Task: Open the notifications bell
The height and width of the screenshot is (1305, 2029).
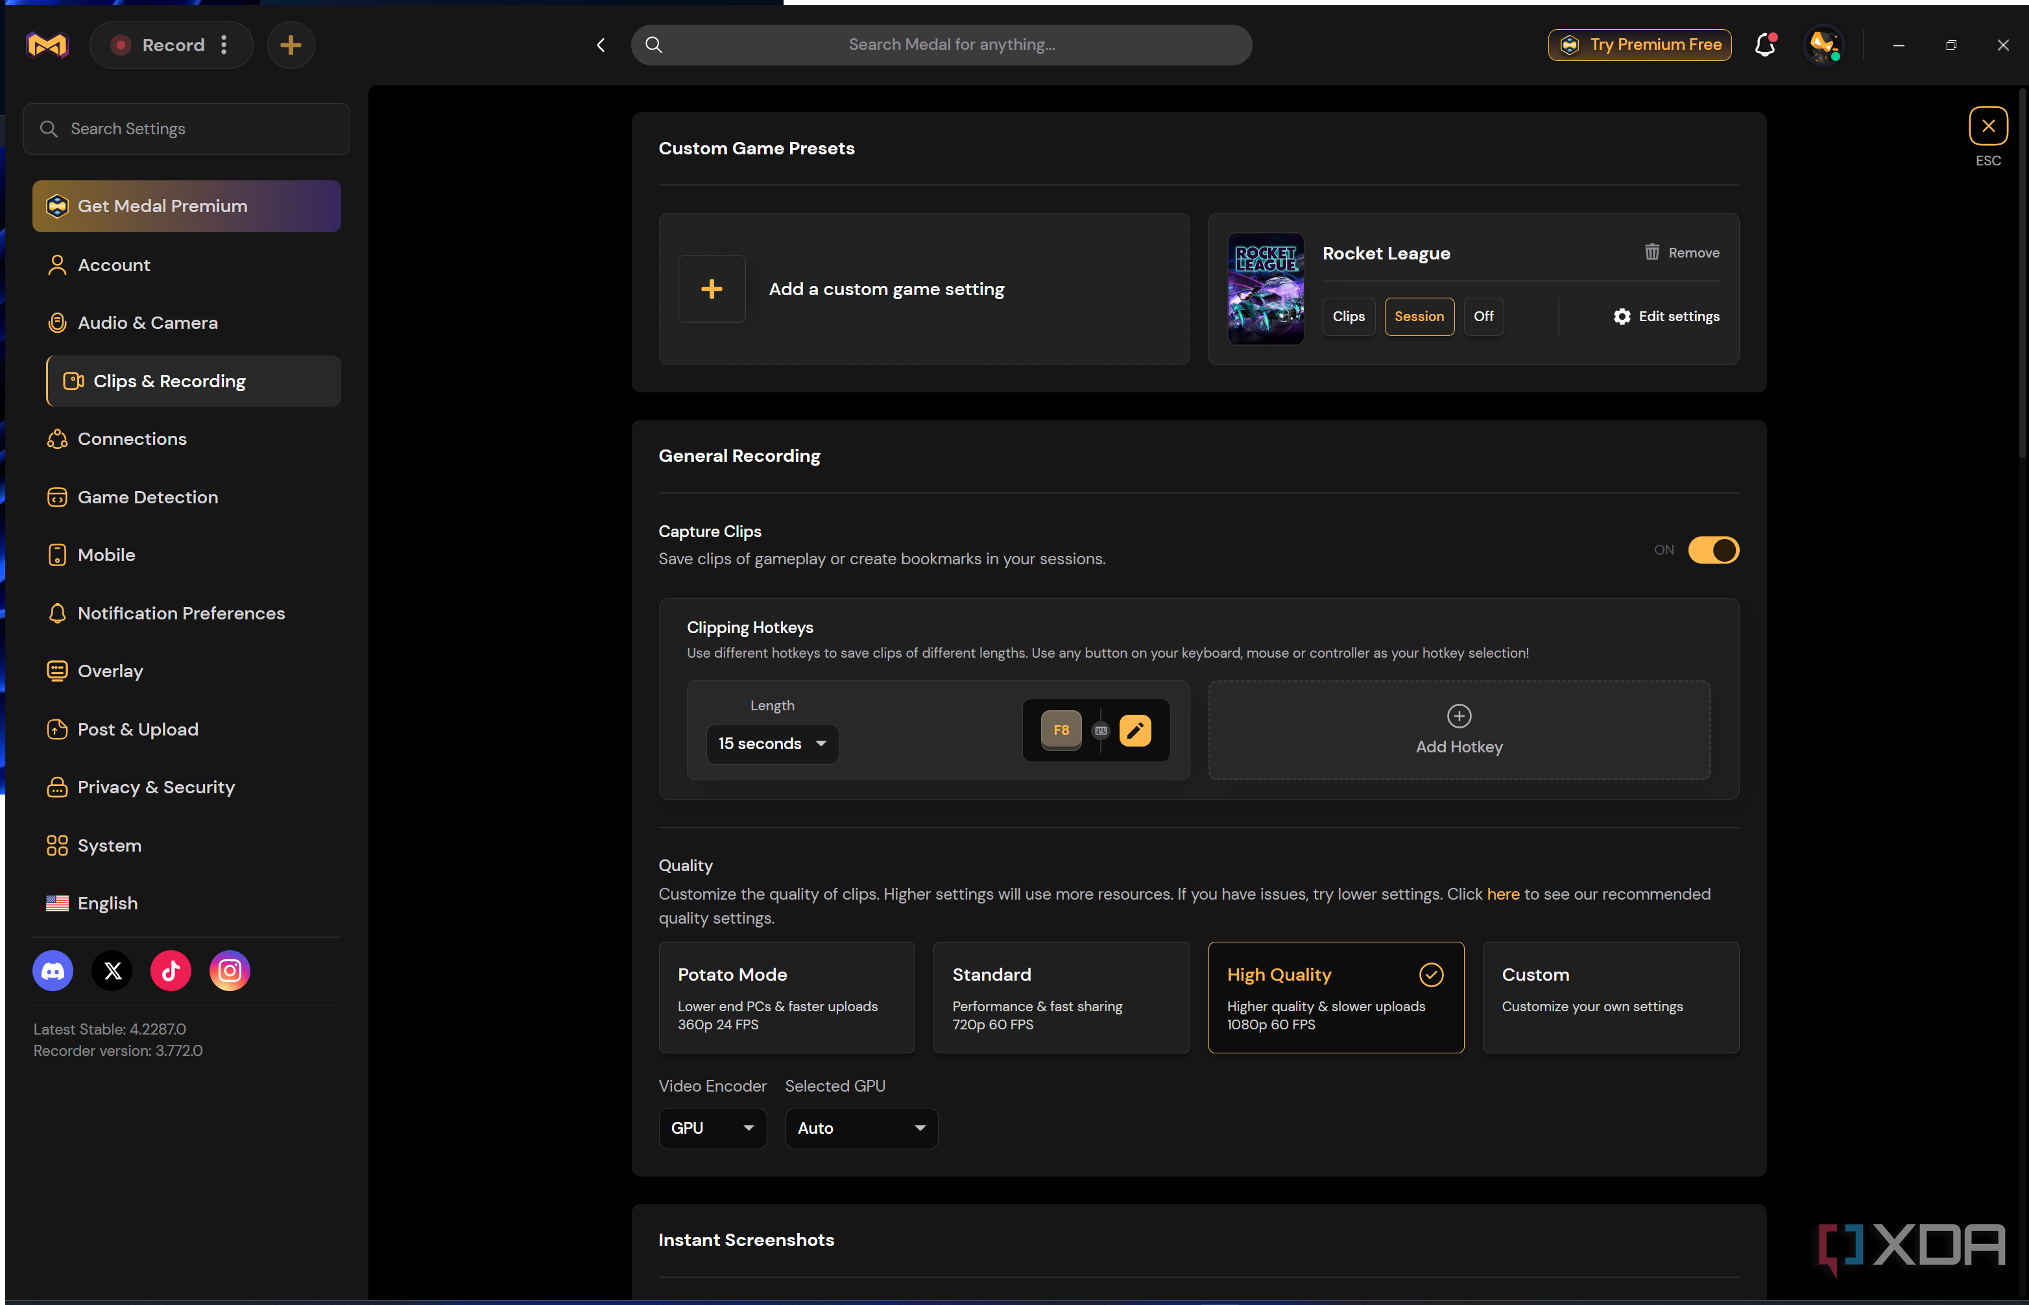Action: 1766,45
